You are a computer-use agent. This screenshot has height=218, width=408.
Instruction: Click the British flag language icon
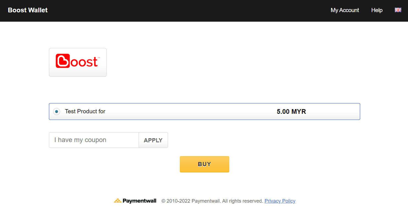click(398, 10)
